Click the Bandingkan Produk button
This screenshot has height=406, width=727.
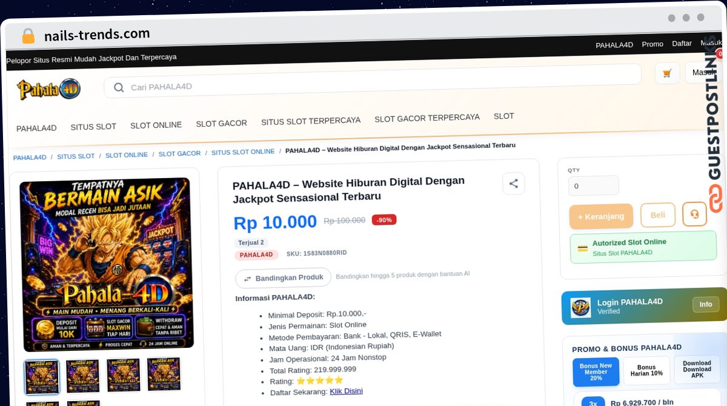(x=283, y=278)
